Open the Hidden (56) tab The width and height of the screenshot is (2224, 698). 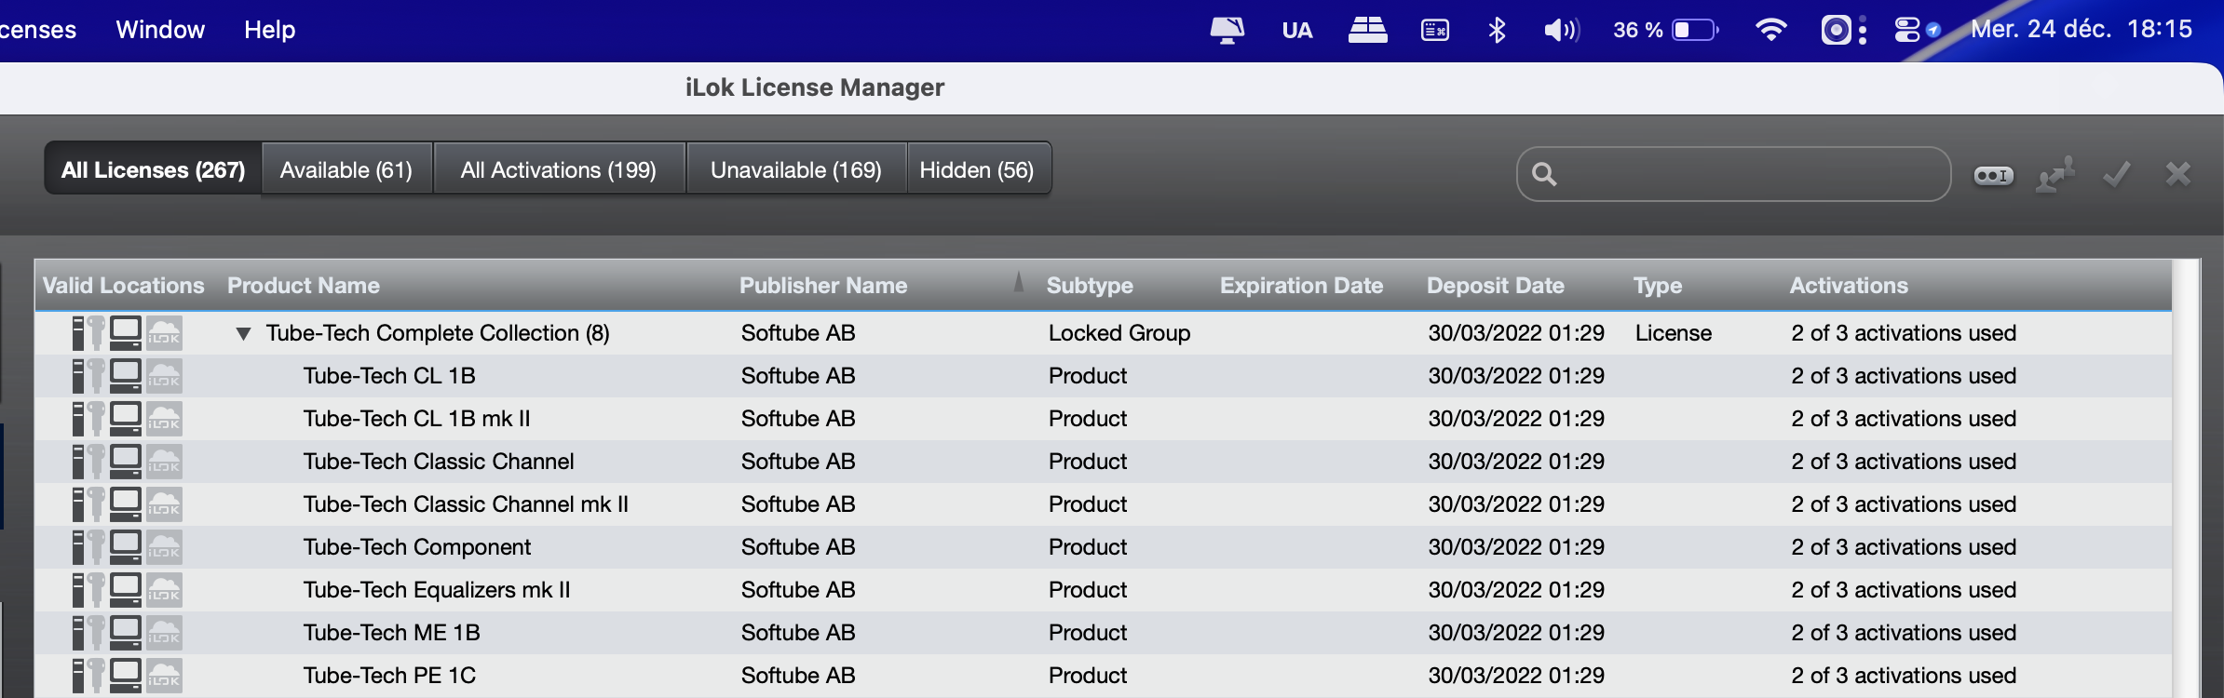pyautogui.click(x=977, y=170)
